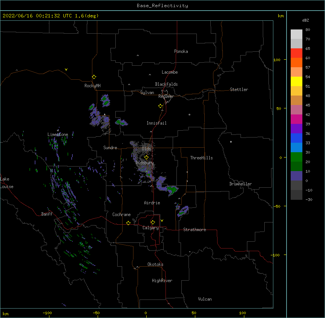Click the Banff label on the map

pos(47,214)
